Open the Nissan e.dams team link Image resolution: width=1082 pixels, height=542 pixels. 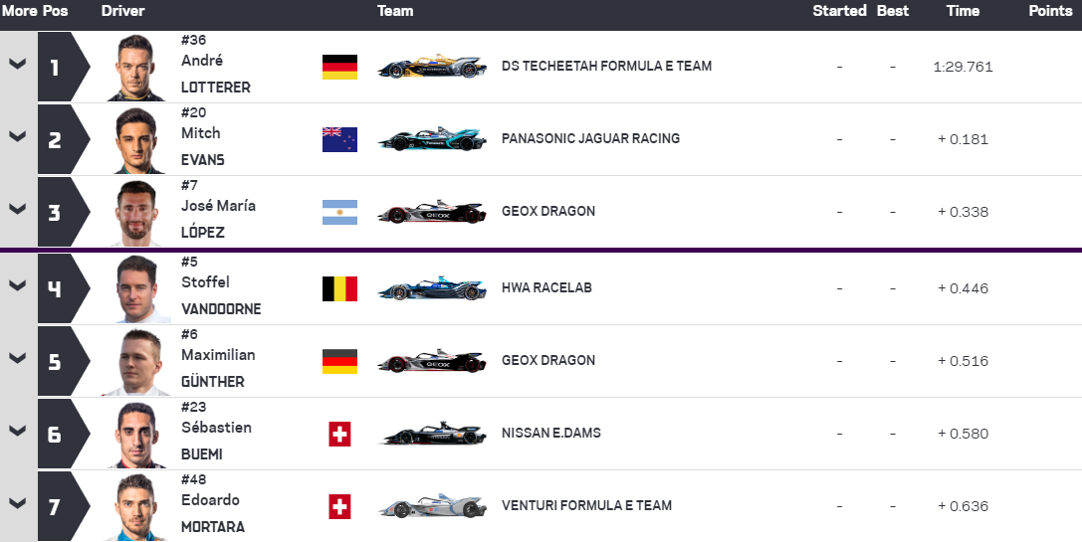(550, 433)
